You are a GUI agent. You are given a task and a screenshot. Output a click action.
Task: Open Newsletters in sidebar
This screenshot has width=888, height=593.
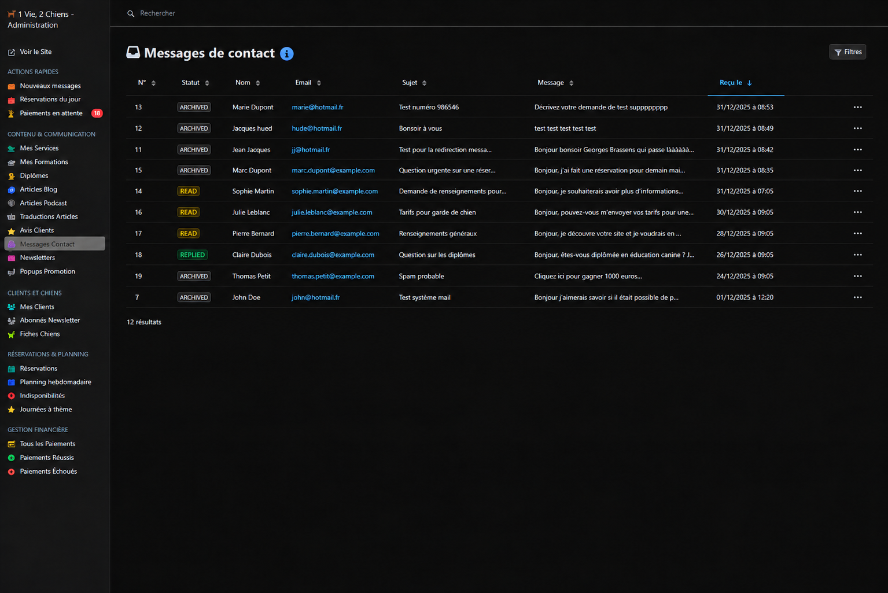38,257
